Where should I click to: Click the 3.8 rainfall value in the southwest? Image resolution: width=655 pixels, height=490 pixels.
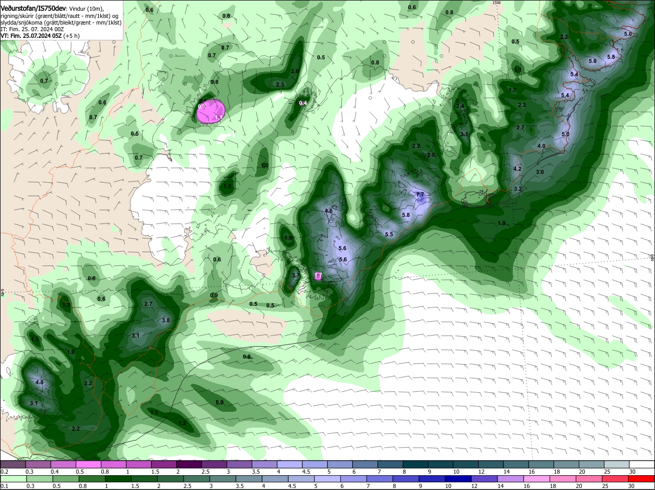point(166,320)
